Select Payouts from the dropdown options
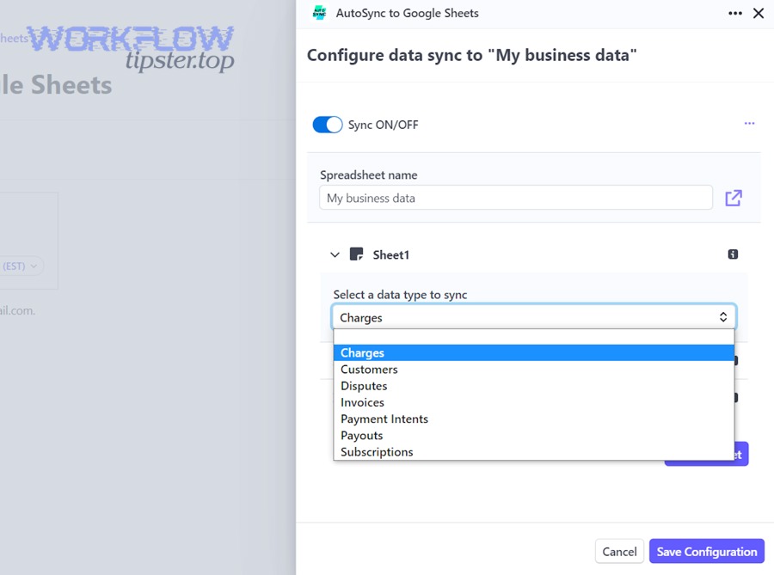774x575 pixels. pyautogui.click(x=361, y=435)
